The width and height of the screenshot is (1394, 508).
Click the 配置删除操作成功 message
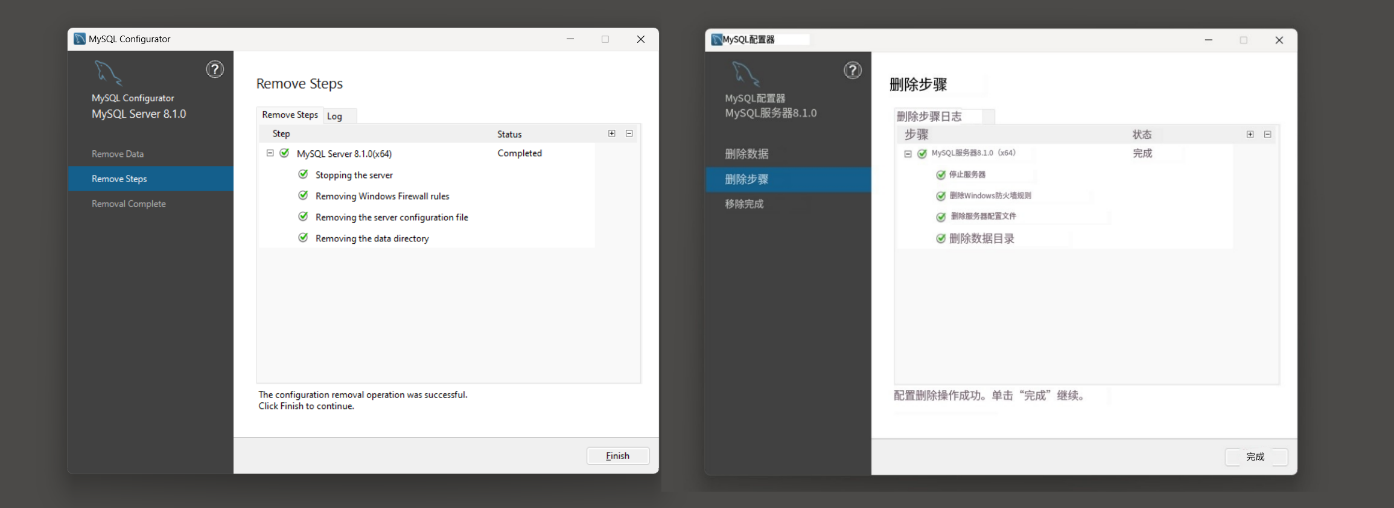click(x=990, y=396)
